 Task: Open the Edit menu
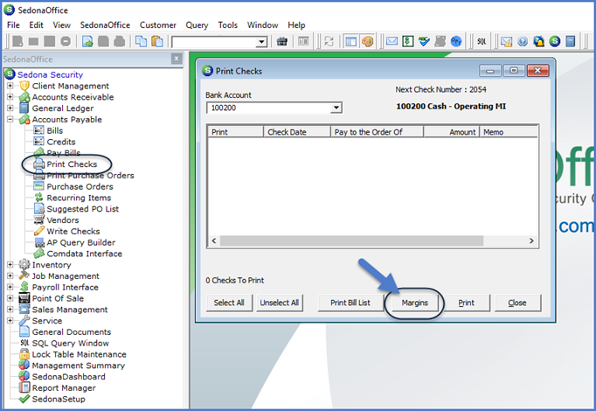pos(36,25)
